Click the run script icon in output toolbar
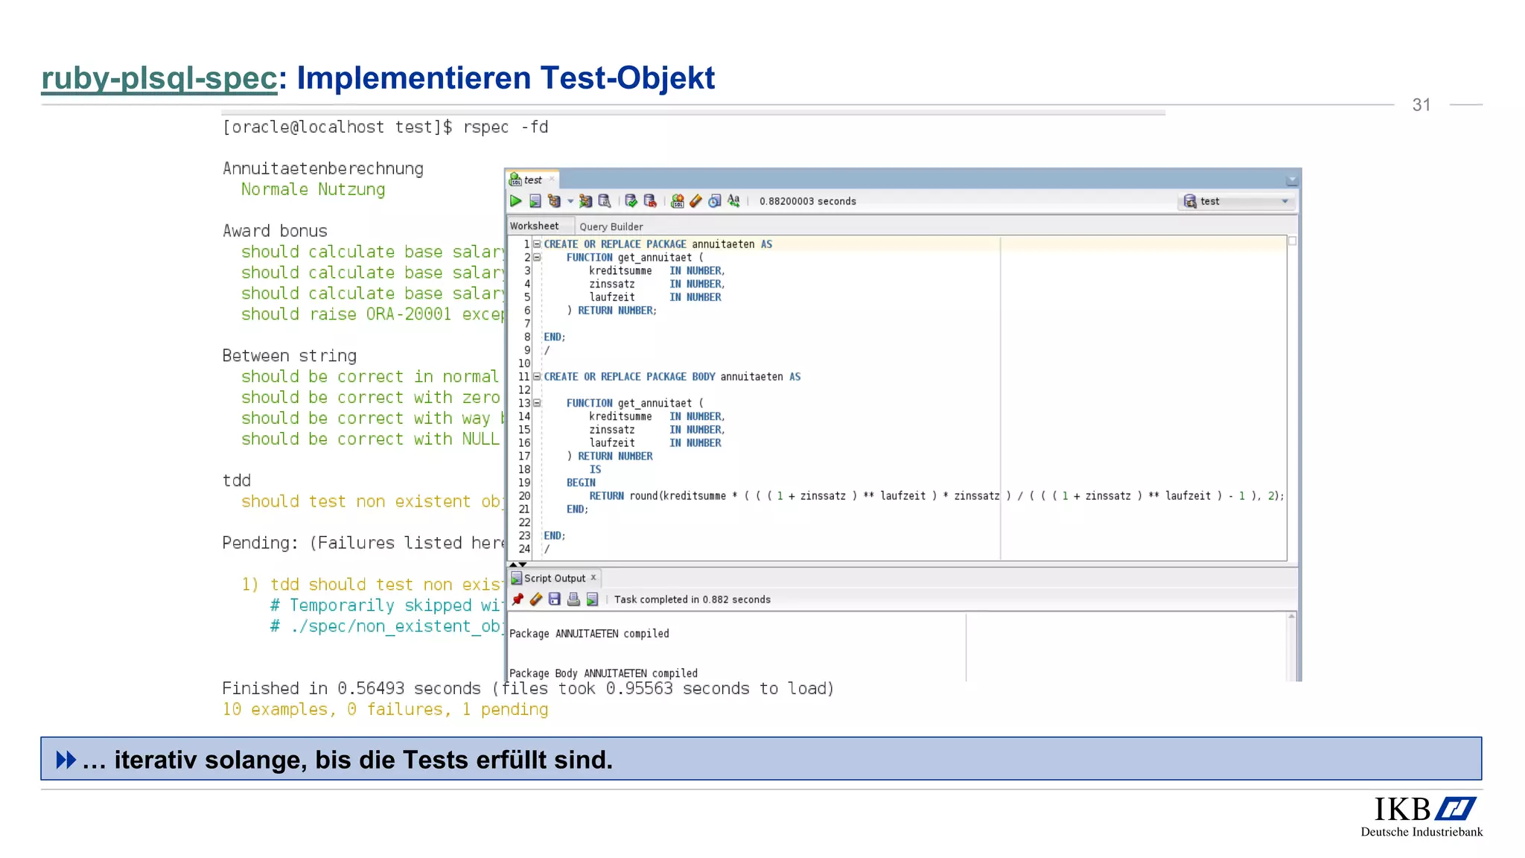Screen dimensions: 1525x858 (592, 600)
